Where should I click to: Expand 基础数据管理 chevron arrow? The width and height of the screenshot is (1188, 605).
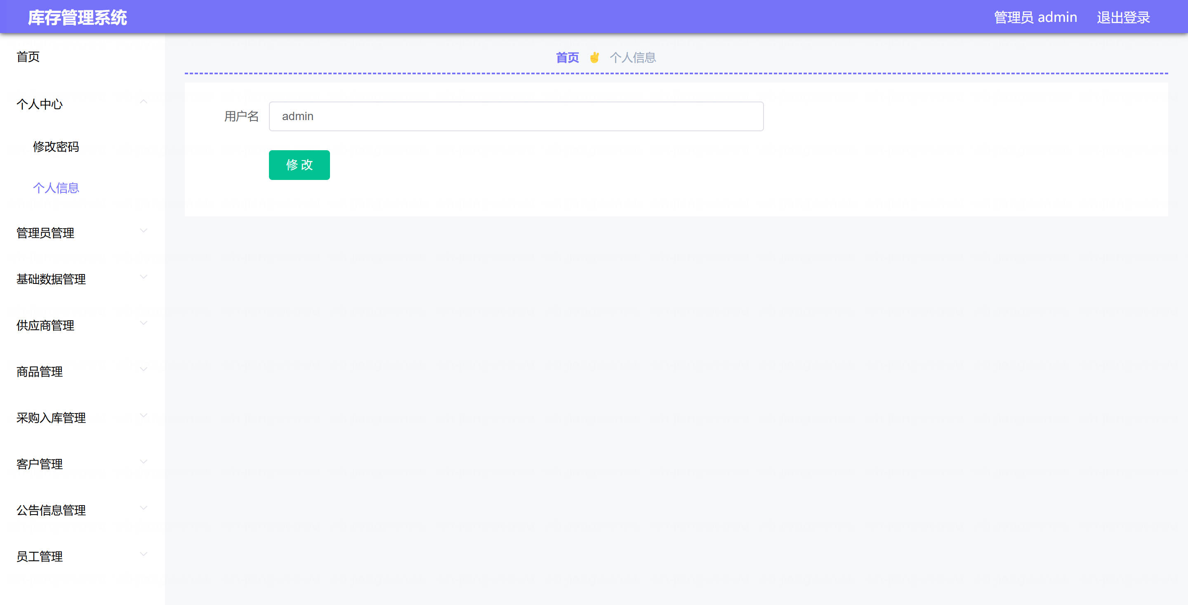pos(144,277)
